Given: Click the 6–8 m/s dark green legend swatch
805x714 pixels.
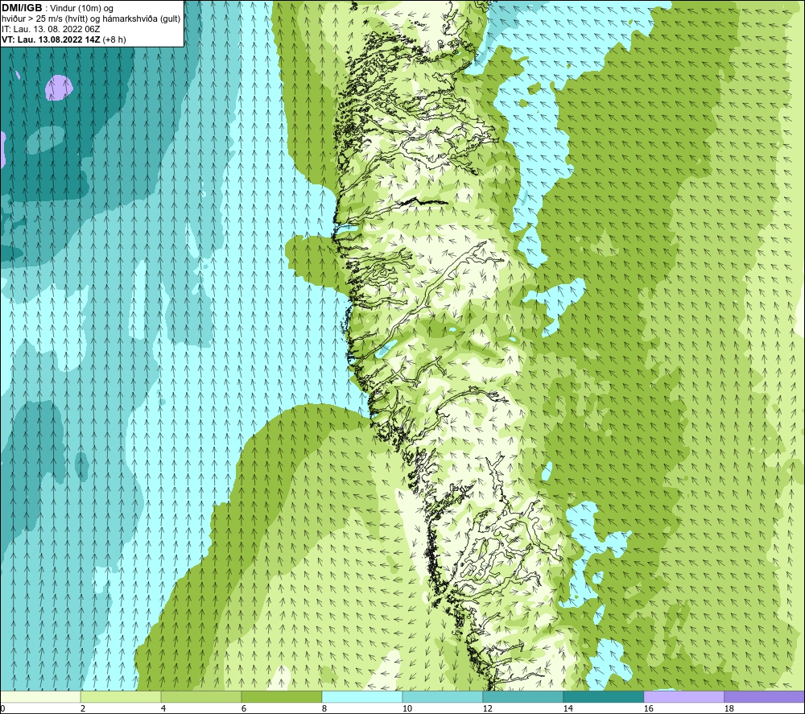Looking at the screenshot, I should (281, 697).
